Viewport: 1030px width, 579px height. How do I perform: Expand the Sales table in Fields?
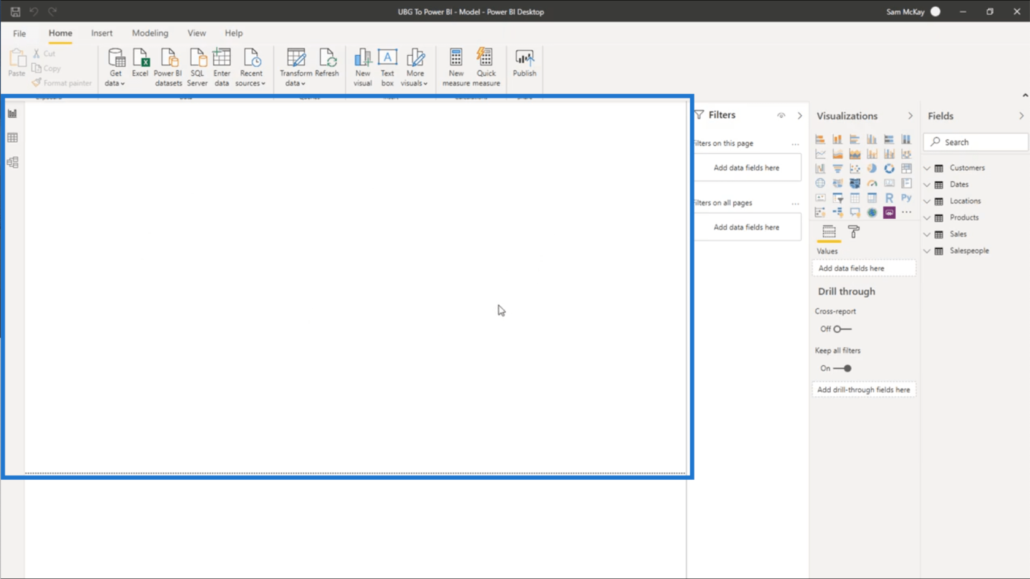click(927, 234)
